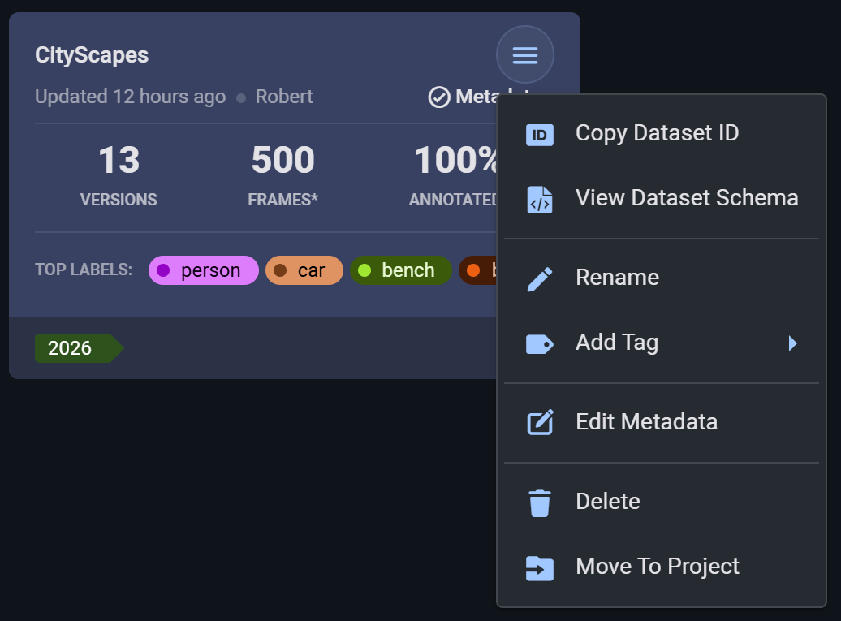The width and height of the screenshot is (841, 621).
Task: Click the ID icon beside Copy Dataset ID
Action: [539, 135]
